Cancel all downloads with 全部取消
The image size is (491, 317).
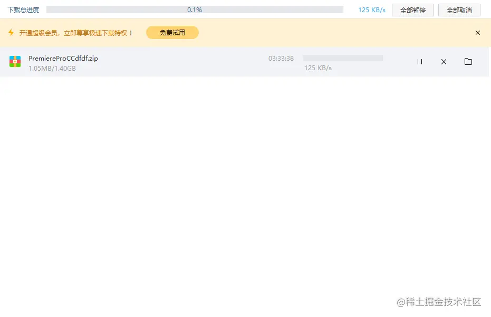[459, 11]
